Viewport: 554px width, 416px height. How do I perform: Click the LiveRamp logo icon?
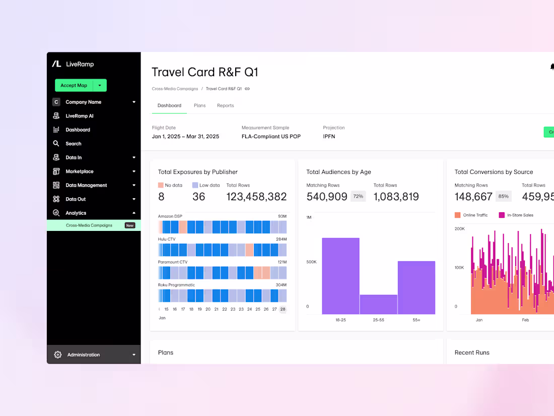[56, 64]
